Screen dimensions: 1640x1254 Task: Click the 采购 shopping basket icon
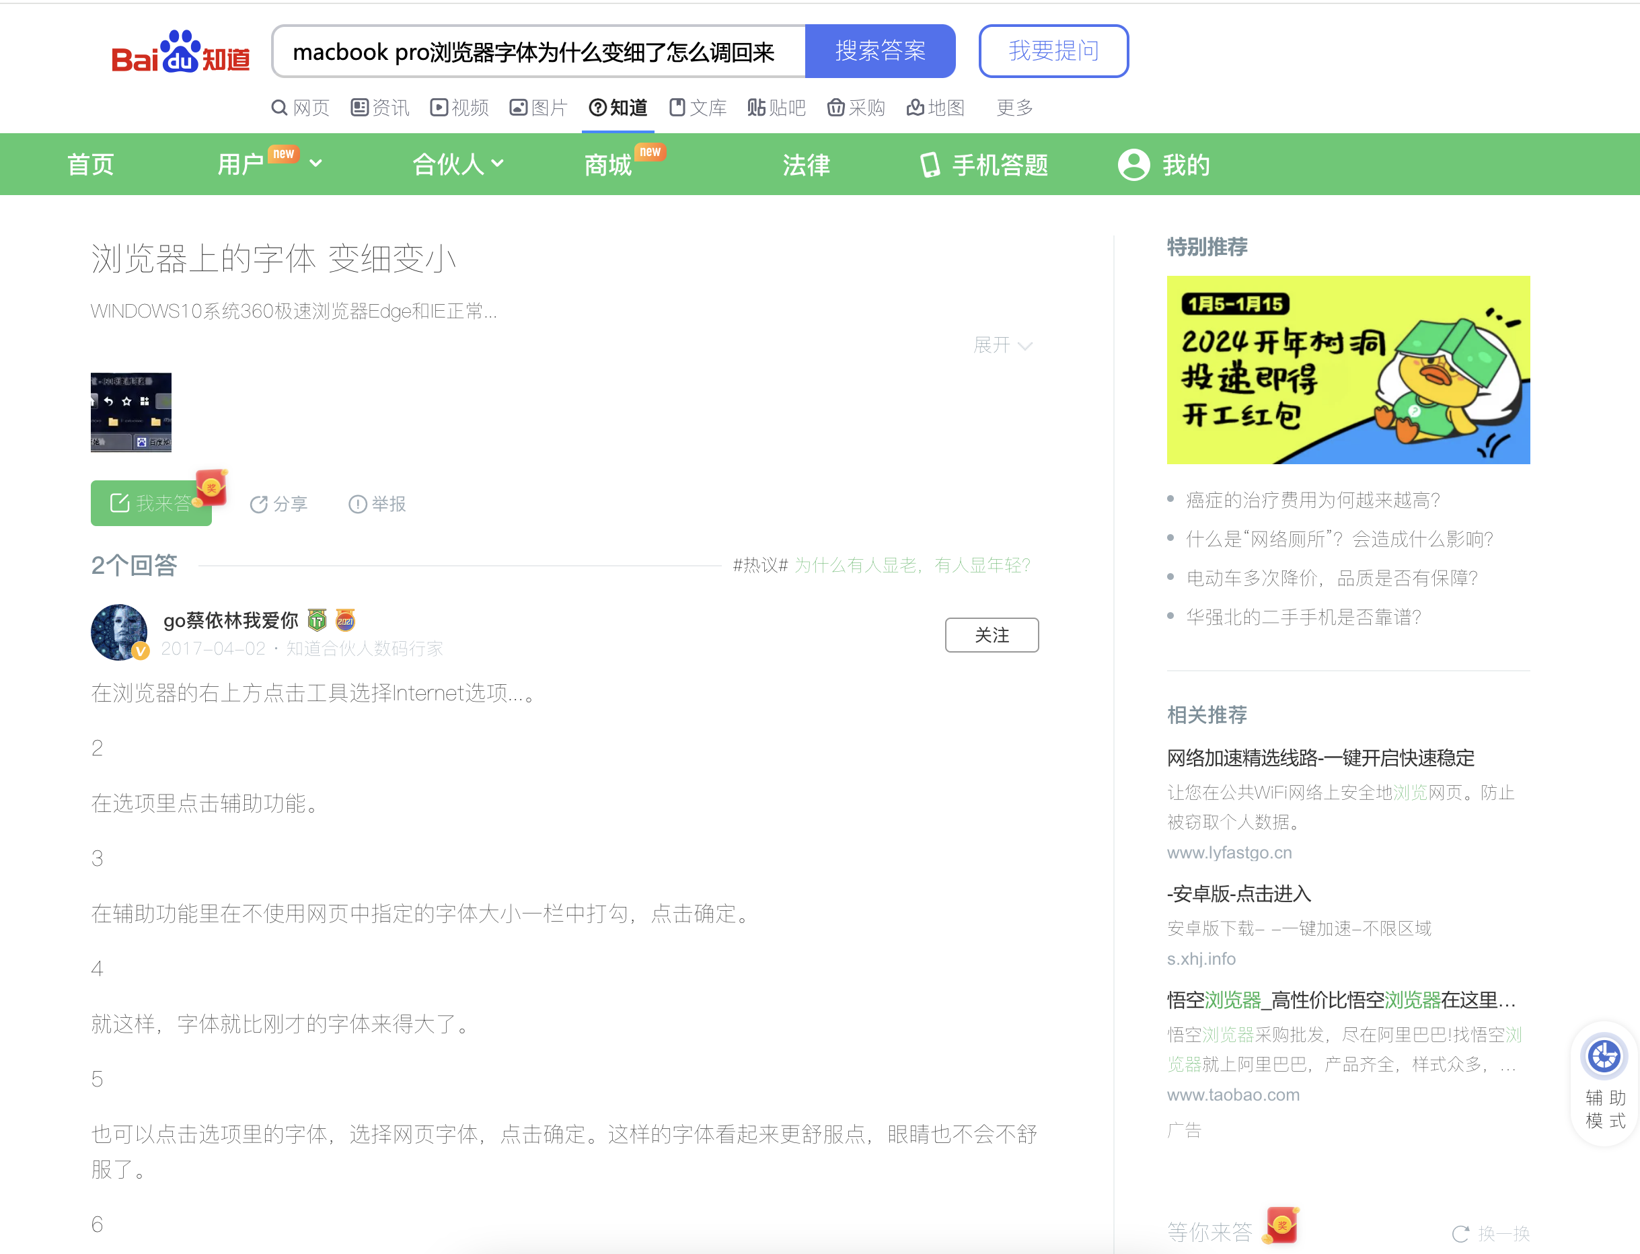pyautogui.click(x=835, y=108)
